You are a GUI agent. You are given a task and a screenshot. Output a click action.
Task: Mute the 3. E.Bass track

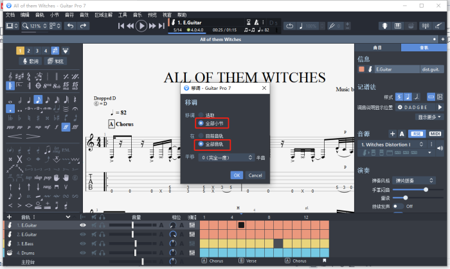pyautogui.click(x=94, y=243)
